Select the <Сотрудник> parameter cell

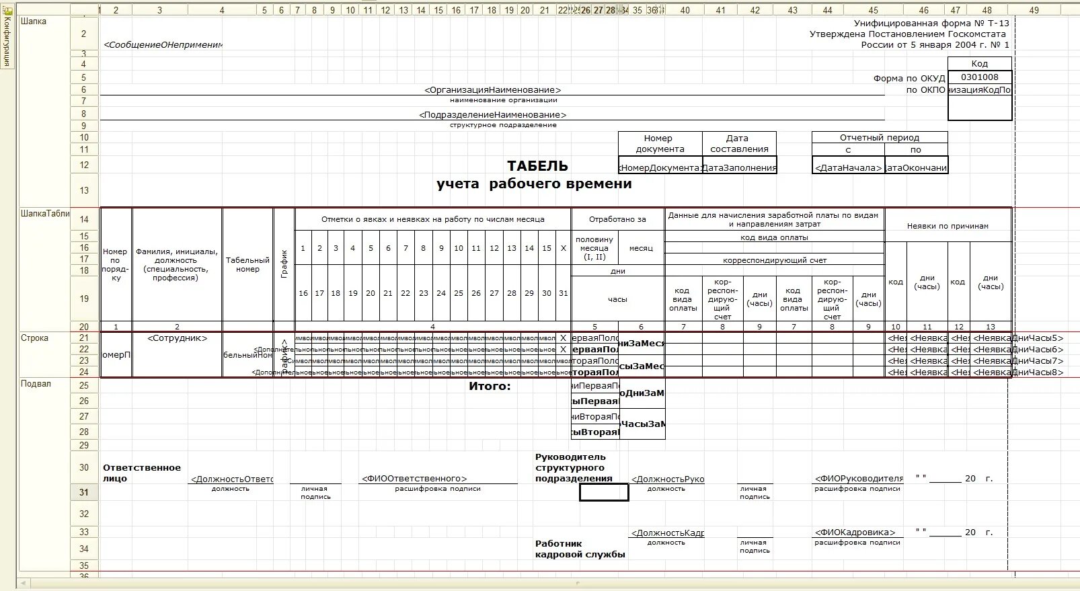coord(177,338)
